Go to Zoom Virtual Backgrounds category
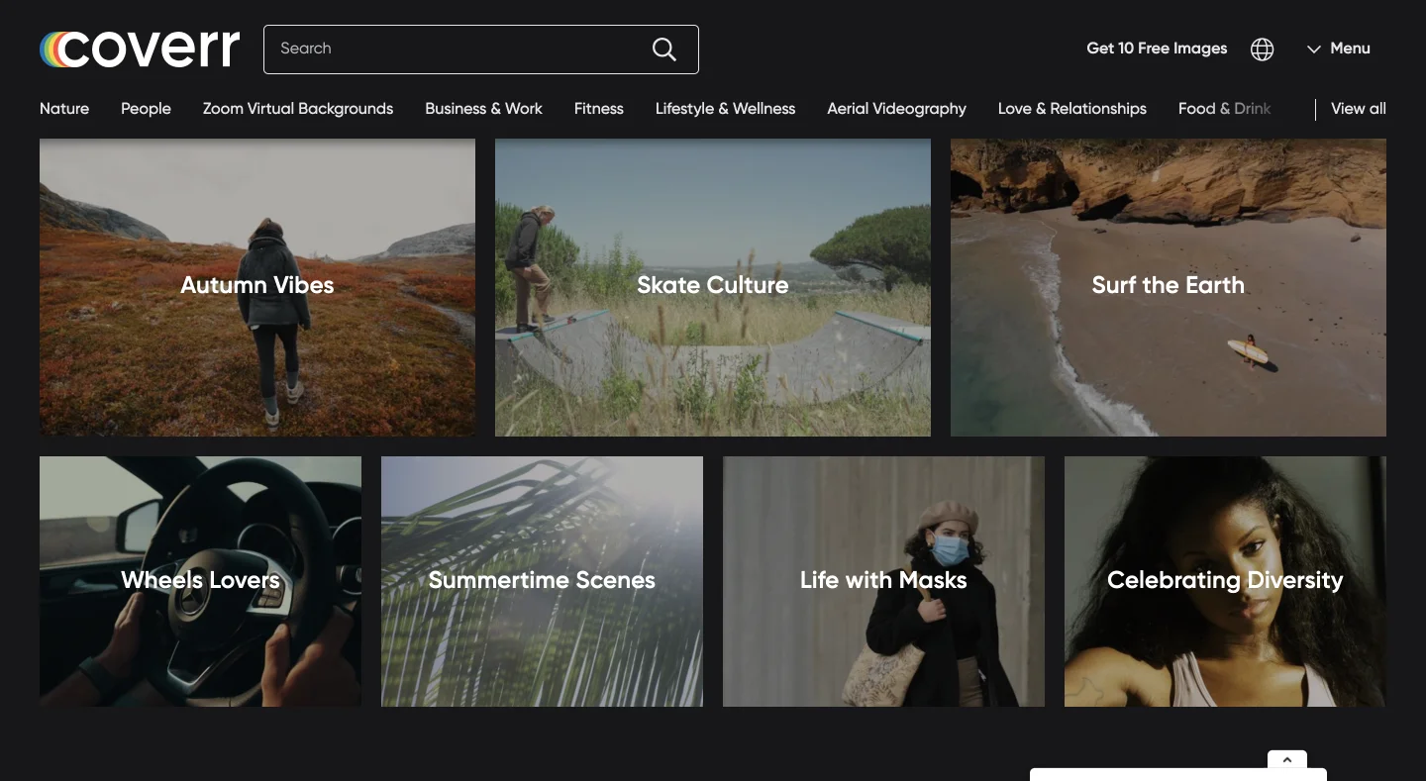The image size is (1426, 781). click(x=297, y=109)
